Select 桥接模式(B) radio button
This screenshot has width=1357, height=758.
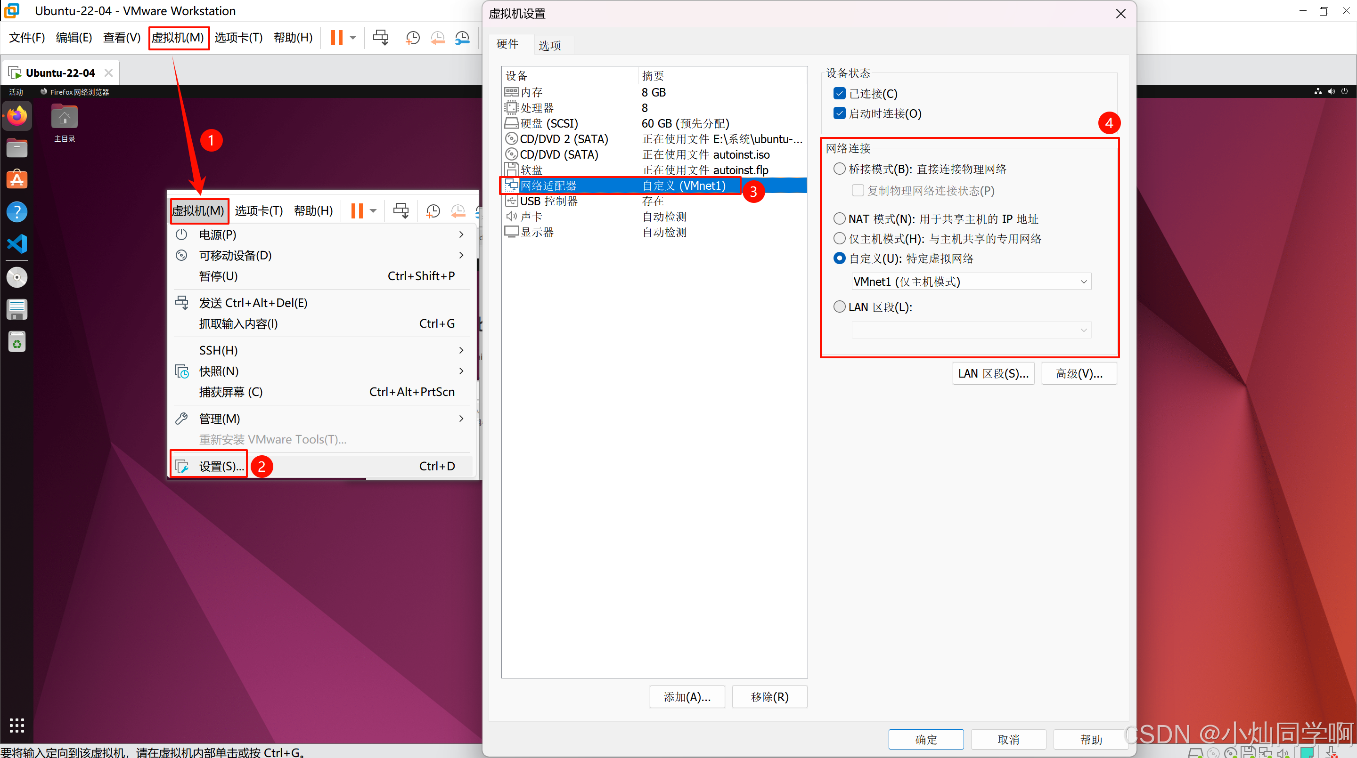[840, 169]
